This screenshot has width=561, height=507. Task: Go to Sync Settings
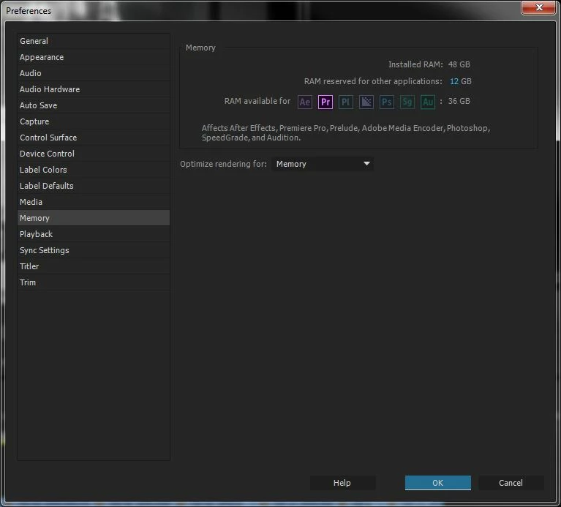94,250
